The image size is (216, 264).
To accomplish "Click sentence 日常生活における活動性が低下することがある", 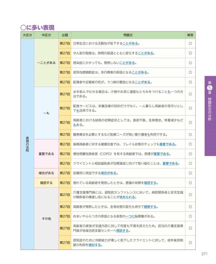I will point(106,44).
